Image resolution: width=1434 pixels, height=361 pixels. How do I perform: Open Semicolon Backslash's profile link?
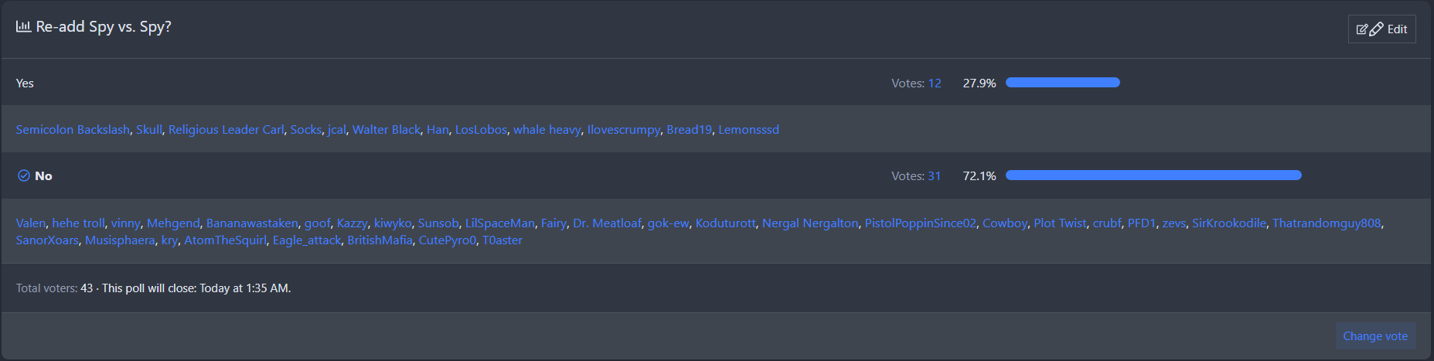(x=73, y=130)
